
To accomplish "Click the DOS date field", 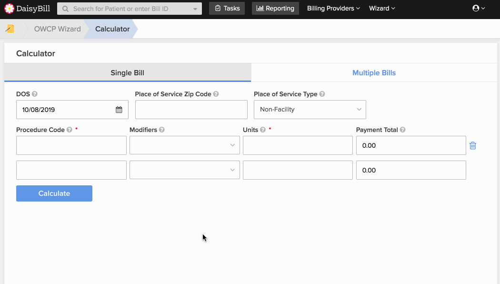I will coord(72,110).
